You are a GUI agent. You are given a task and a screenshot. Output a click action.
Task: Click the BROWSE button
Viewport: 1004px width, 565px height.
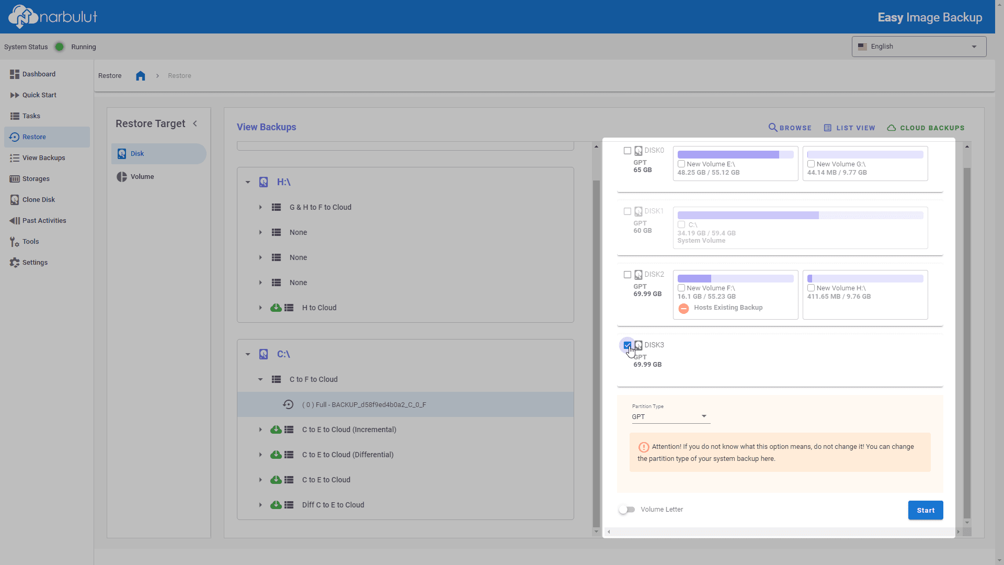[x=790, y=128]
